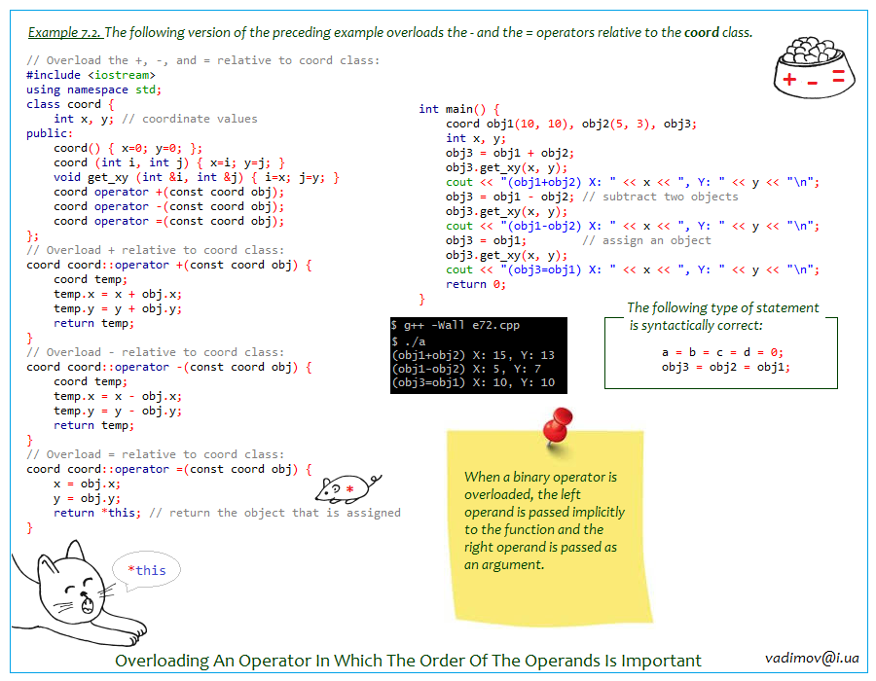Click the red equals sign on the bowl
Viewport: 876px width, 681px height.
click(838, 76)
